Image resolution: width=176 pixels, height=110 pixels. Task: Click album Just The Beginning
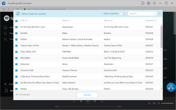(112, 58)
